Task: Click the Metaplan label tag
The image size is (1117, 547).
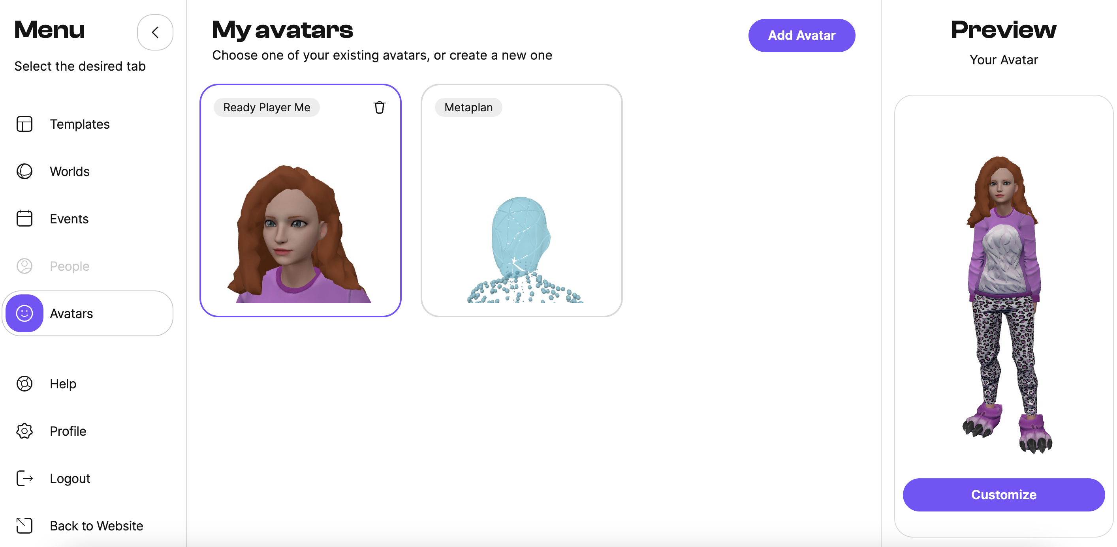Action: (468, 107)
